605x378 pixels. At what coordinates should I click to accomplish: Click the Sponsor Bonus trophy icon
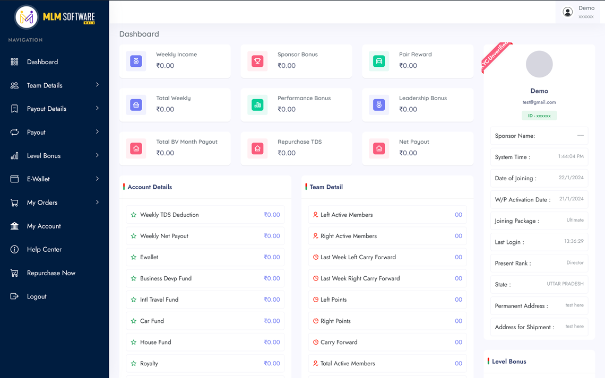pos(257,61)
